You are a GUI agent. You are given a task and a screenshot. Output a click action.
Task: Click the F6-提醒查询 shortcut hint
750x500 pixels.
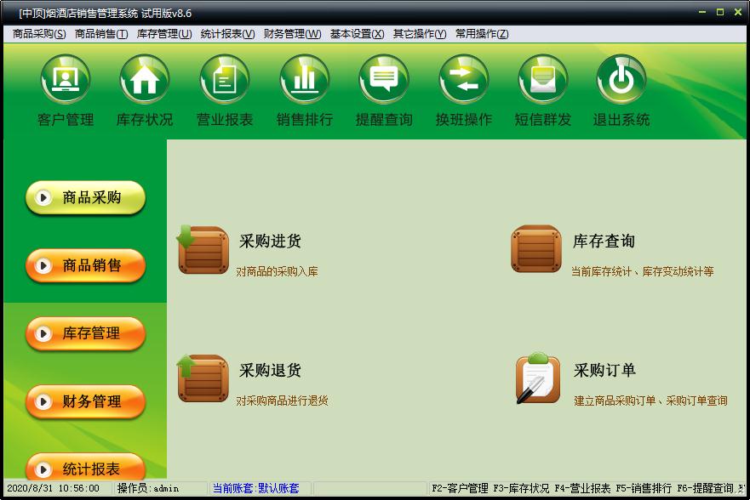pyautogui.click(x=705, y=489)
